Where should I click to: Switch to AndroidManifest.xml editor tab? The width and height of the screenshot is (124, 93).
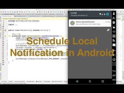coord(21,16)
